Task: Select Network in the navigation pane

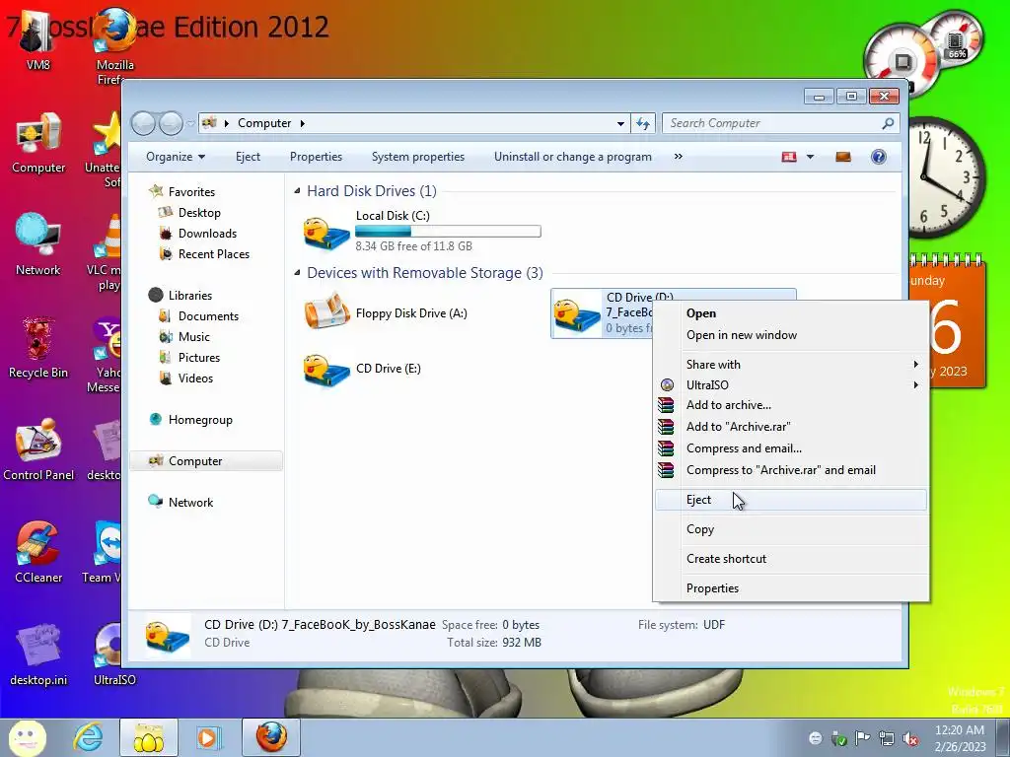Action: click(x=190, y=502)
